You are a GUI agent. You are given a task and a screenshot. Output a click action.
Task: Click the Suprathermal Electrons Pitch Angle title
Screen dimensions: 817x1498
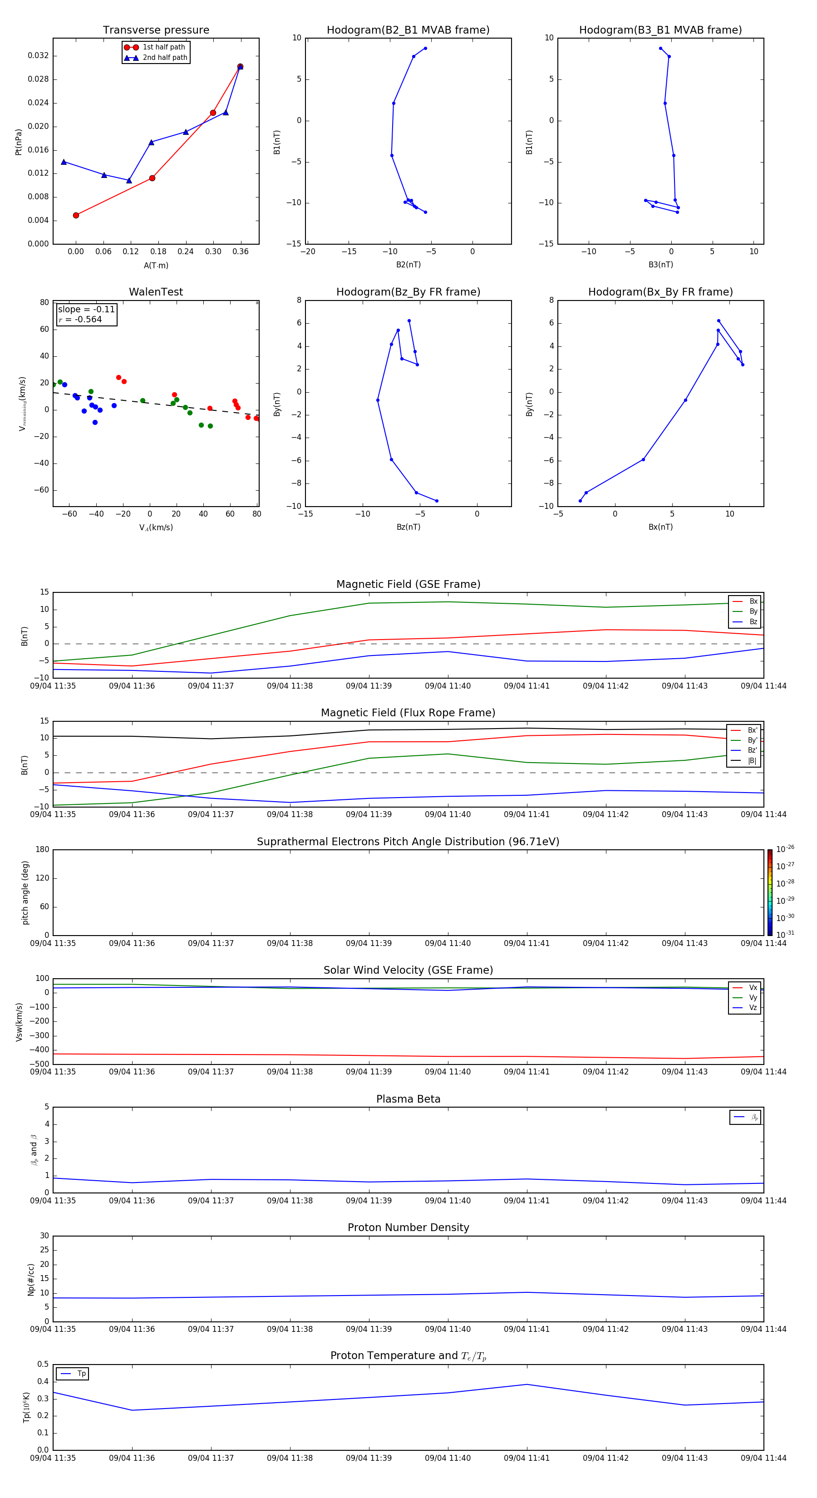(x=408, y=842)
